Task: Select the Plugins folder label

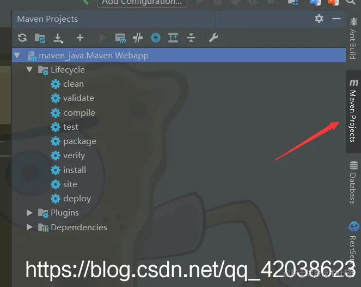Action: click(65, 213)
